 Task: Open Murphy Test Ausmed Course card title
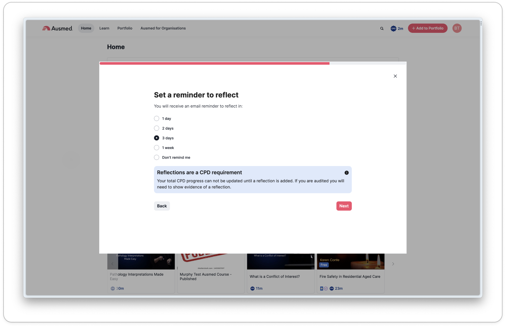205,276
